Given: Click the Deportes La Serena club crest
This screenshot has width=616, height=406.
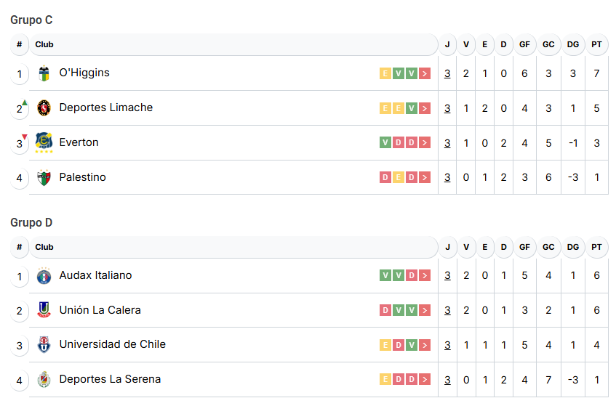Looking at the screenshot, I should [x=44, y=380].
